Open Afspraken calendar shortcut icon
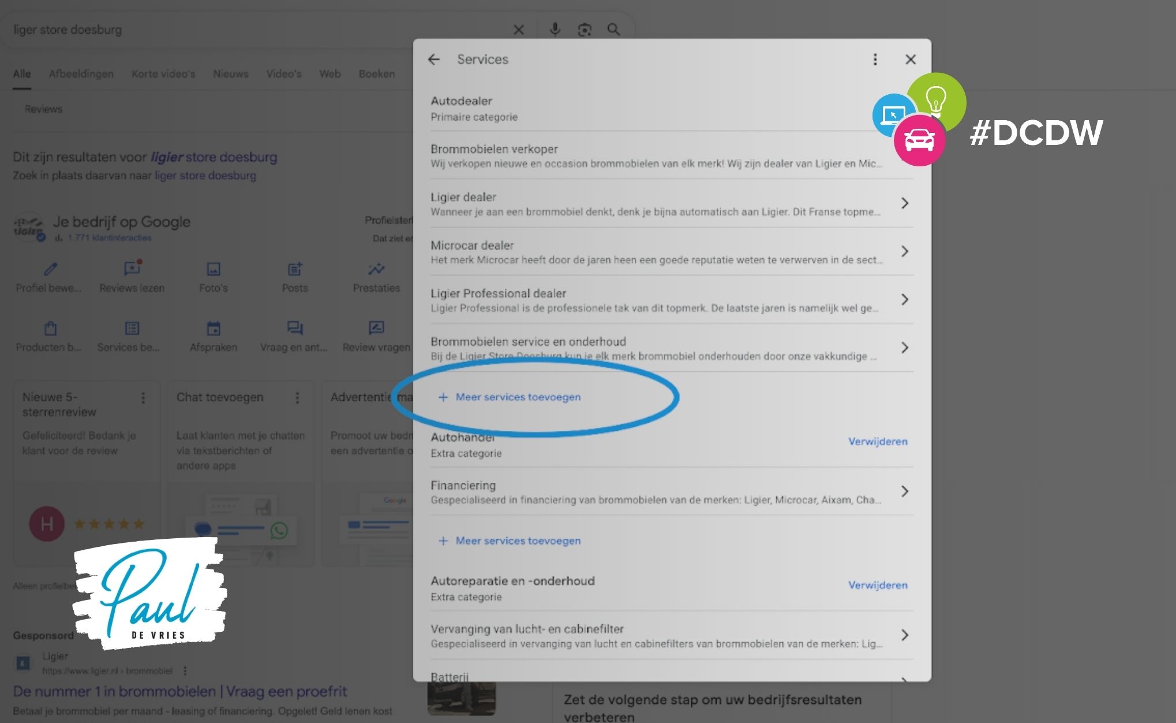Screen dimensions: 1176x723 [214, 329]
